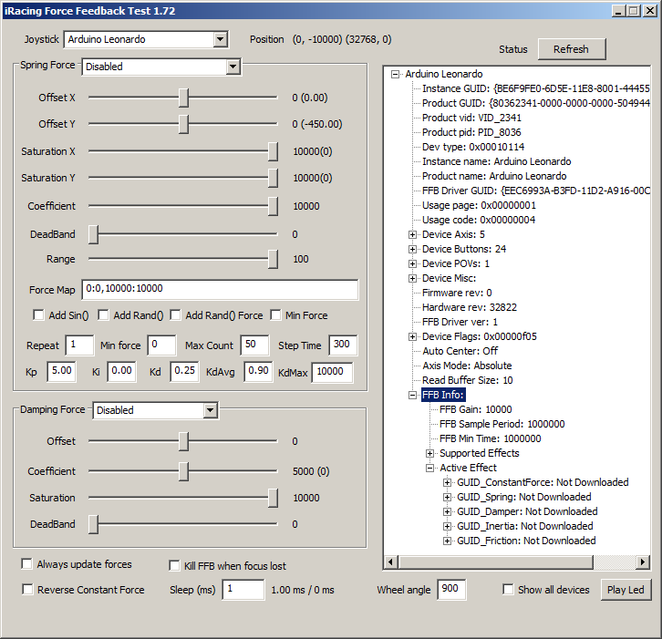
Task: Select the Product vid: VID_2341 row
Action: tap(472, 118)
